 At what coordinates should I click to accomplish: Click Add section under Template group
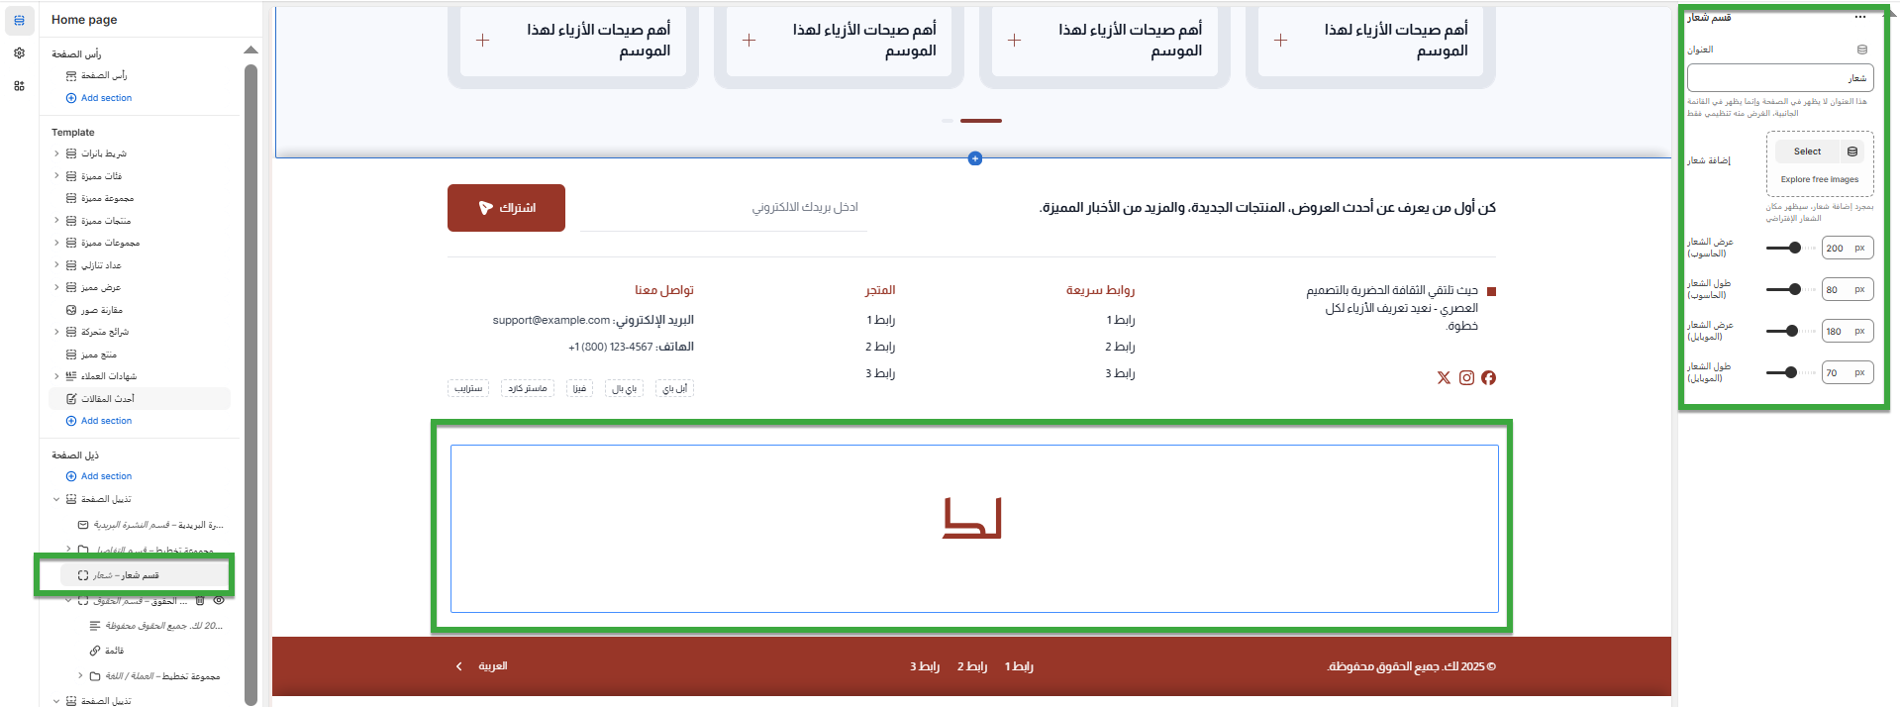(x=99, y=421)
